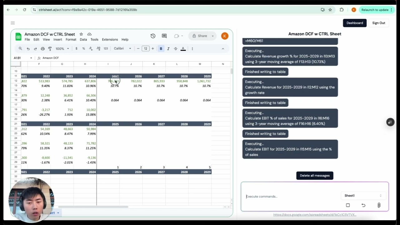Open the toolbar's three-dot more options

click(192, 48)
